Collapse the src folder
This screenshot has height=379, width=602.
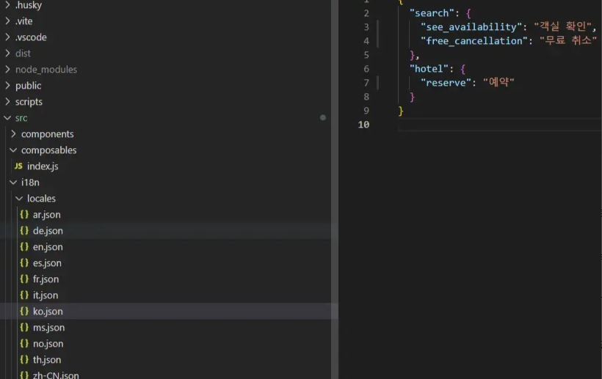pyautogui.click(x=7, y=118)
